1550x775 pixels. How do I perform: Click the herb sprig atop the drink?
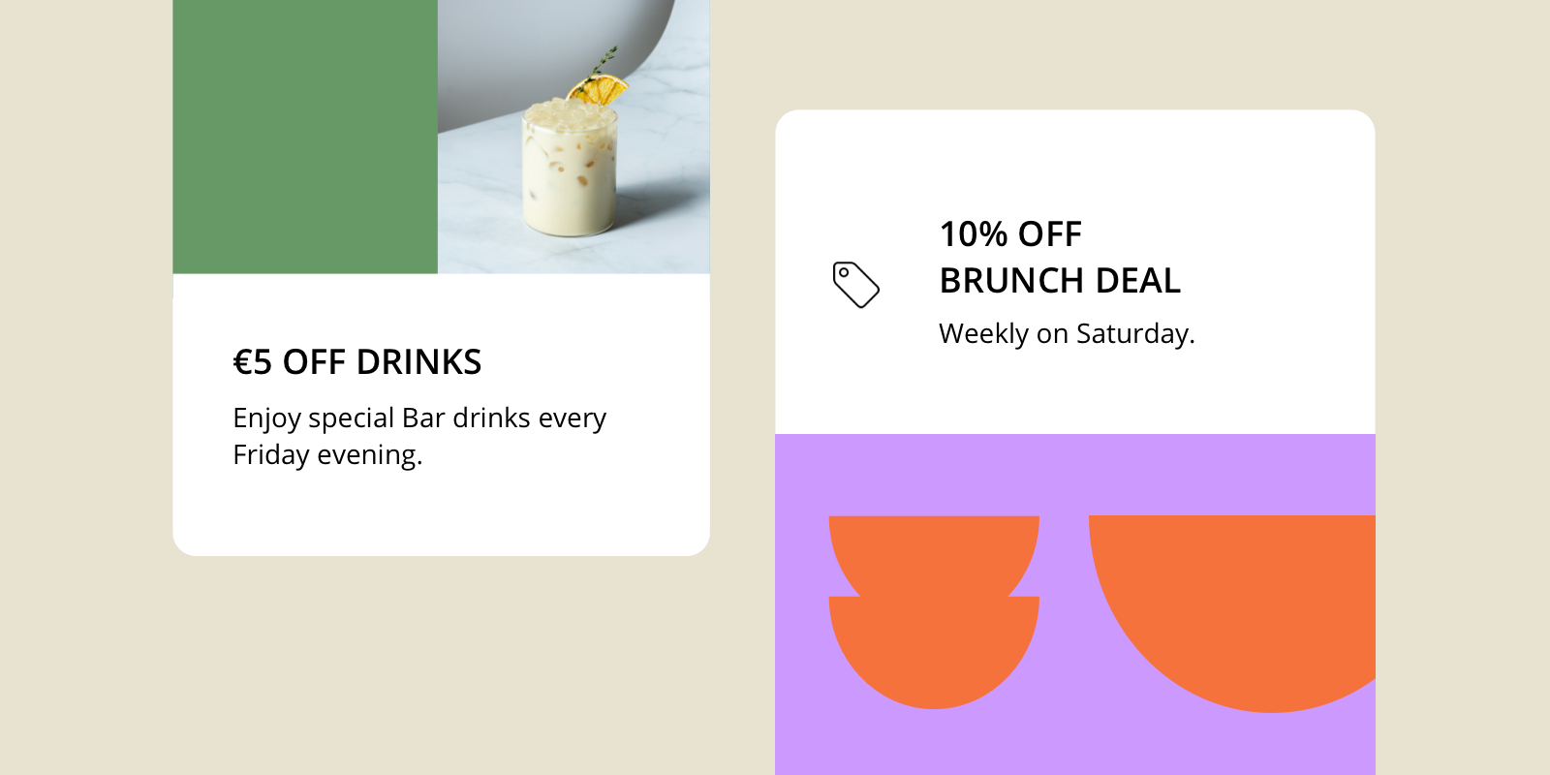604,62
